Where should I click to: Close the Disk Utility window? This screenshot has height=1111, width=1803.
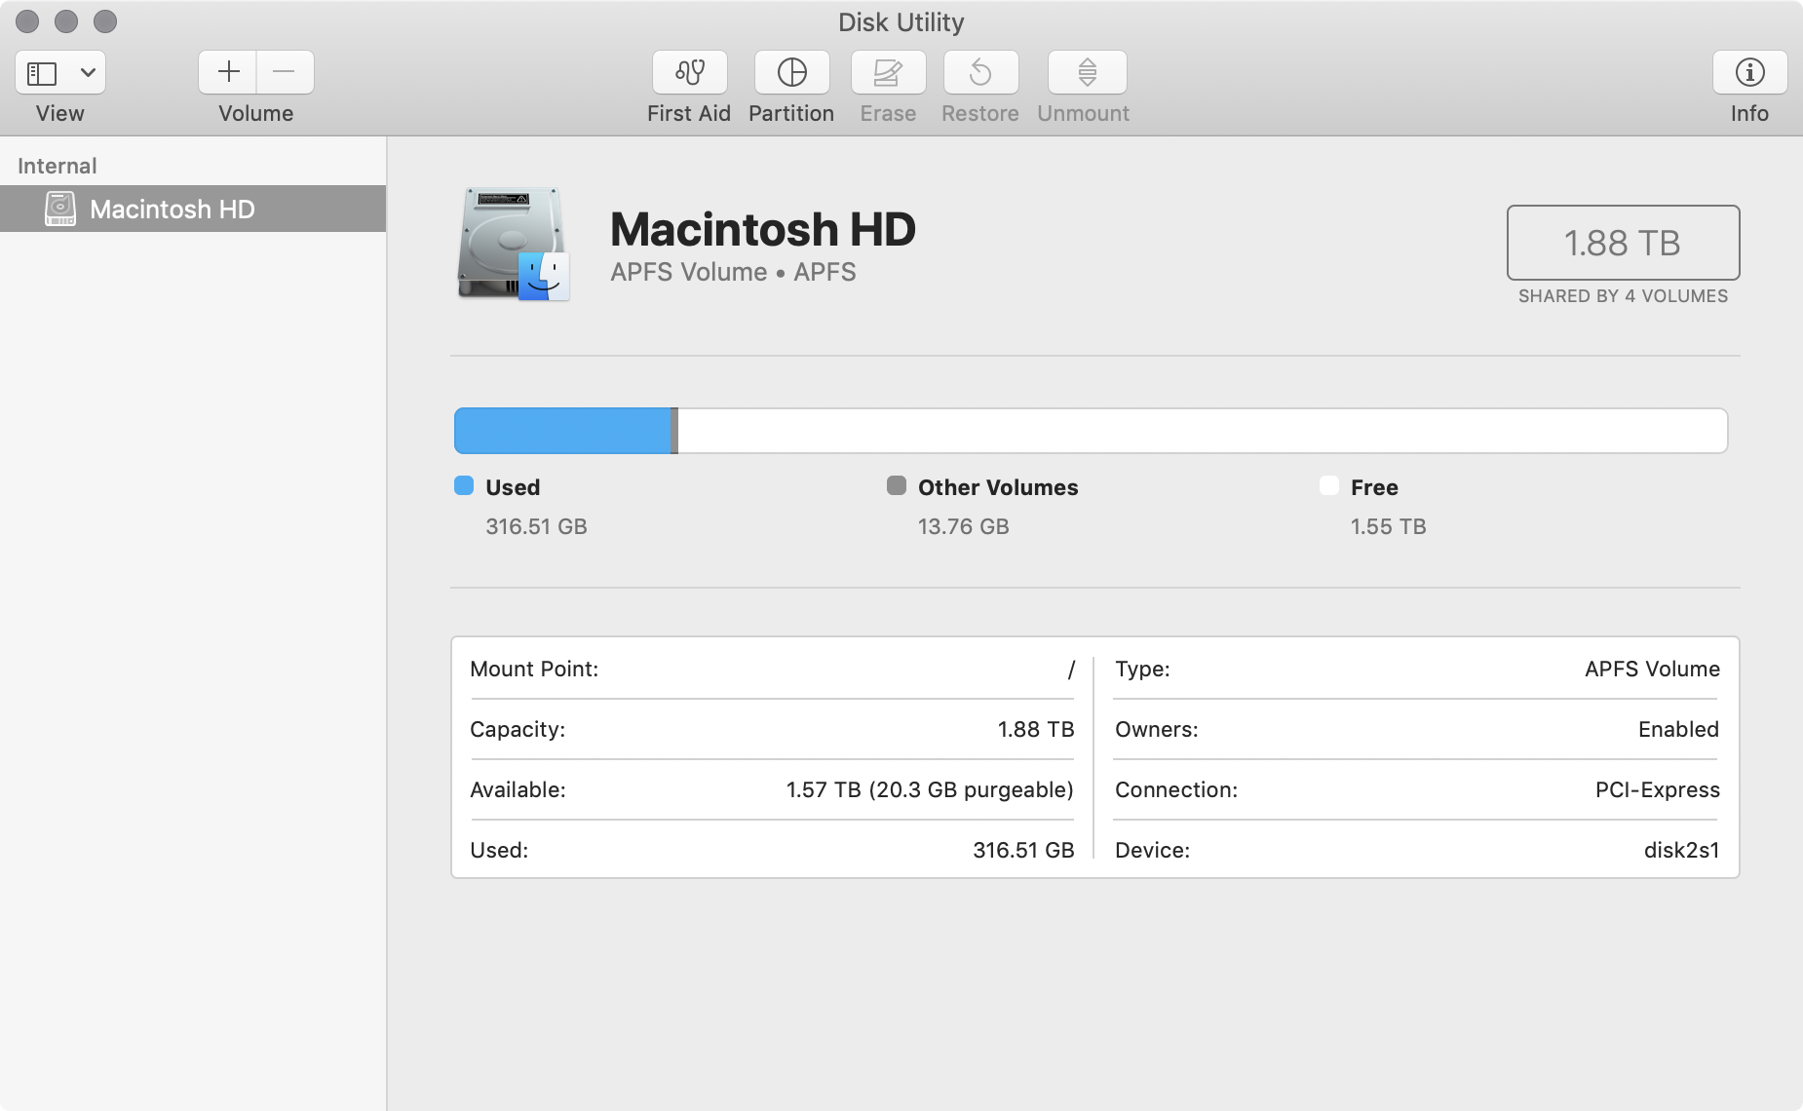27,21
